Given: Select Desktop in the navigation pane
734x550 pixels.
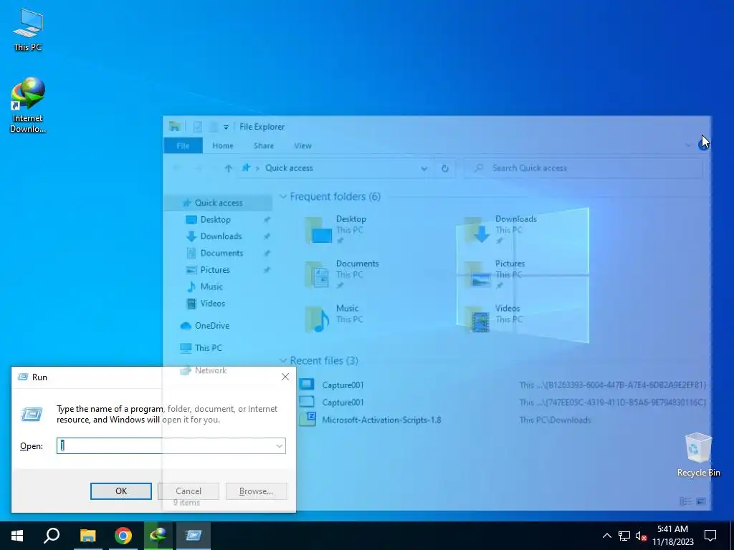Looking at the screenshot, I should 215,219.
